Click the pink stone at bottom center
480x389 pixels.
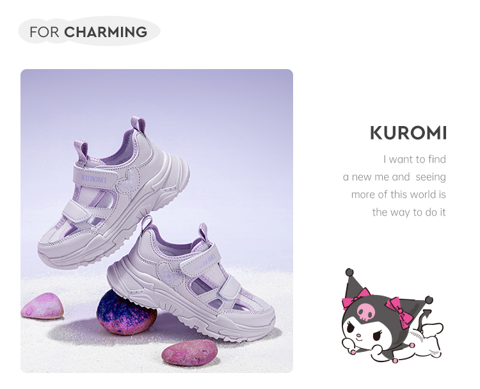pos(189,353)
